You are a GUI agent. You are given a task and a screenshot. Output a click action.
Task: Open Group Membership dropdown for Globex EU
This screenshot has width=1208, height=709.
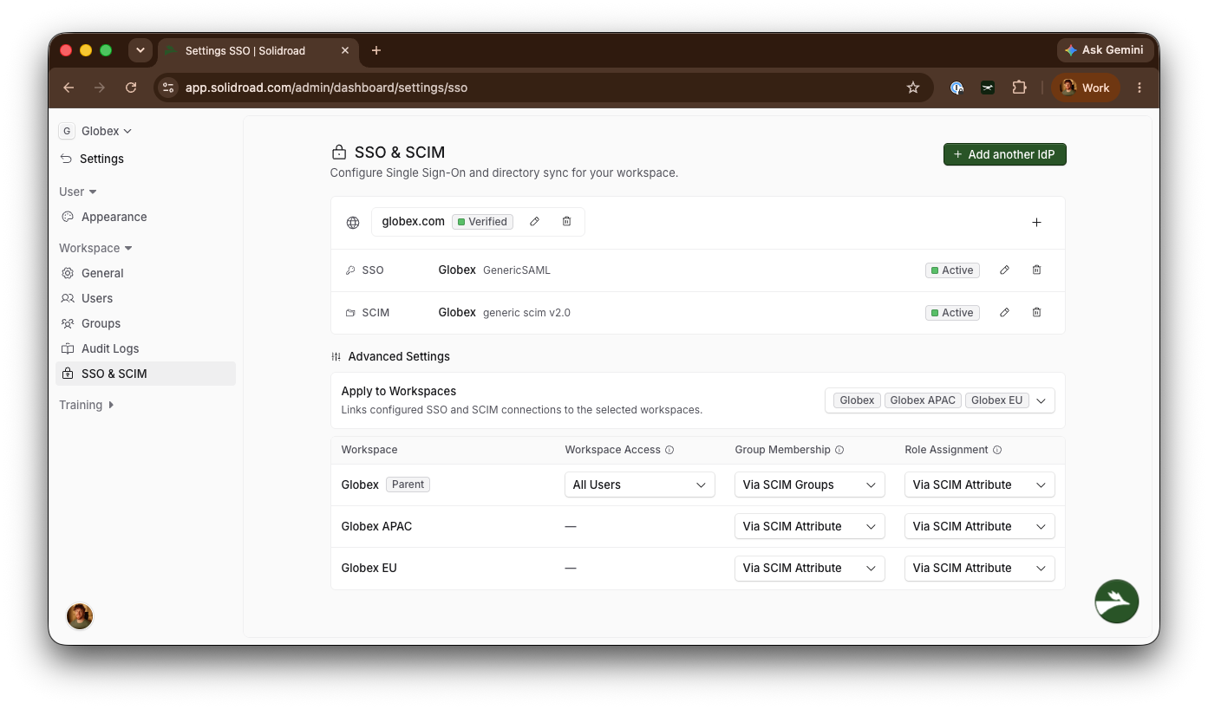810,568
